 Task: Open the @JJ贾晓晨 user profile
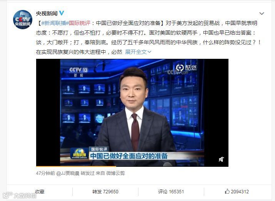coord(68,173)
